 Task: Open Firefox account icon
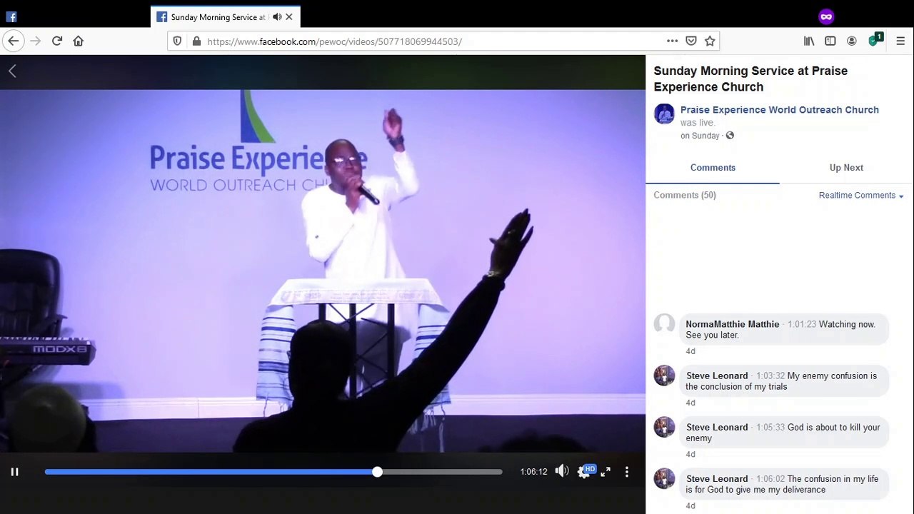tap(852, 41)
